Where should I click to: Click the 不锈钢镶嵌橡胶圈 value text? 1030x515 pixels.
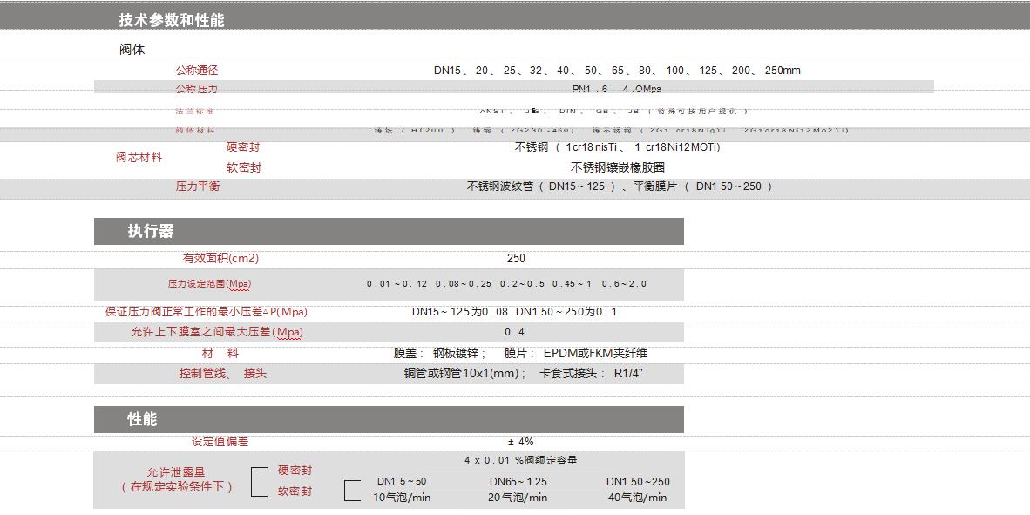click(617, 167)
